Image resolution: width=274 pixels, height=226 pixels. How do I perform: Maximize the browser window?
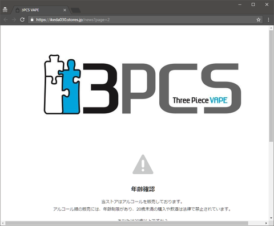click(253, 5)
